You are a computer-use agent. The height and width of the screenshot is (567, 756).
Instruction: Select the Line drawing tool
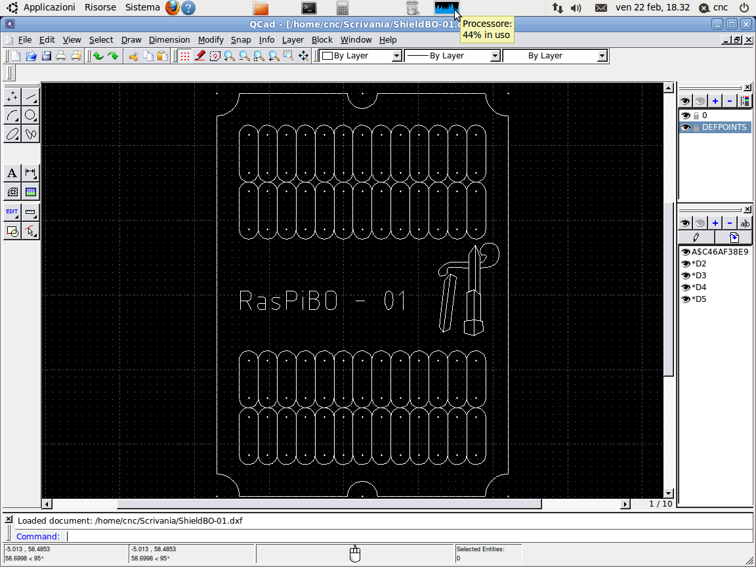coord(31,97)
